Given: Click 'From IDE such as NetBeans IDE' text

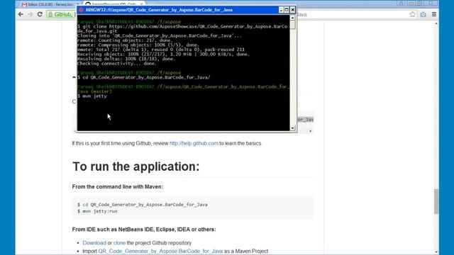Looking at the screenshot, I should tap(144, 229).
